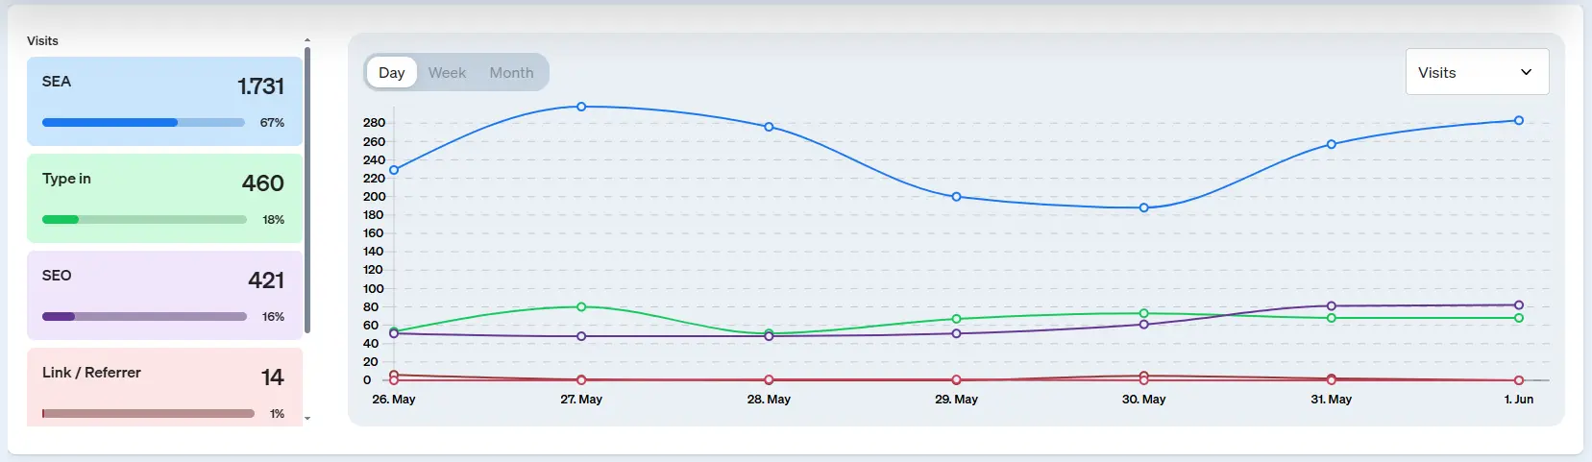
Task: Click the blue SEA data point on 27. May
Action: pos(581,107)
